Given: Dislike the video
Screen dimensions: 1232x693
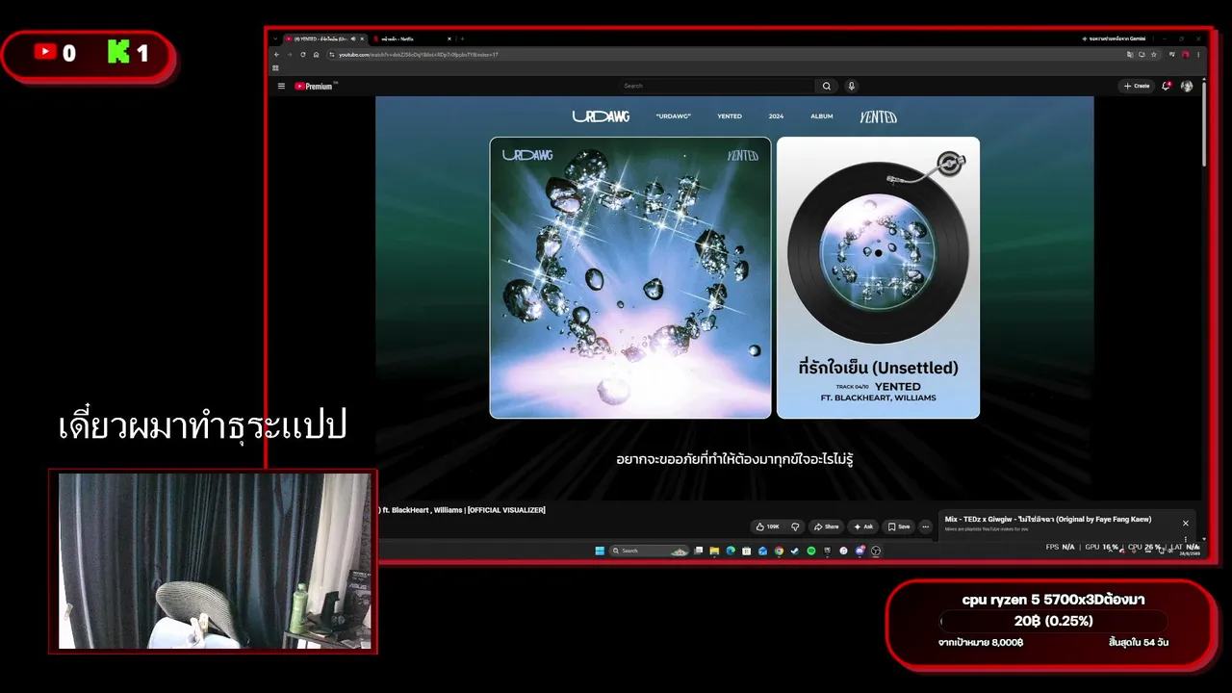Looking at the screenshot, I should pos(795,526).
